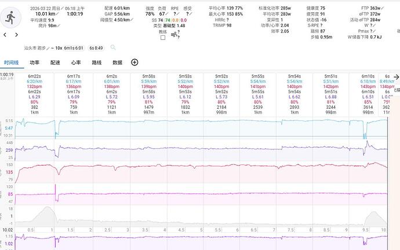Edit the W' value pencil
The image size is (400, 250).
pos(374,25)
